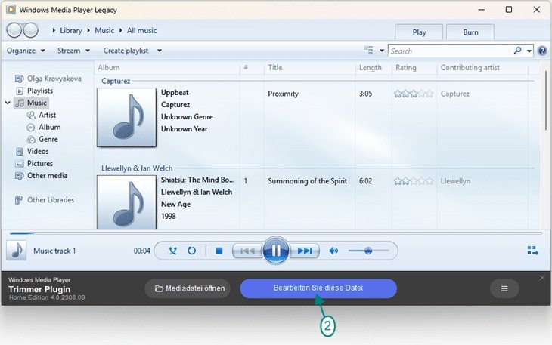Viewport: 552px width, 345px height.
Task: Open Genre view in the sidebar
Action: (x=42, y=139)
